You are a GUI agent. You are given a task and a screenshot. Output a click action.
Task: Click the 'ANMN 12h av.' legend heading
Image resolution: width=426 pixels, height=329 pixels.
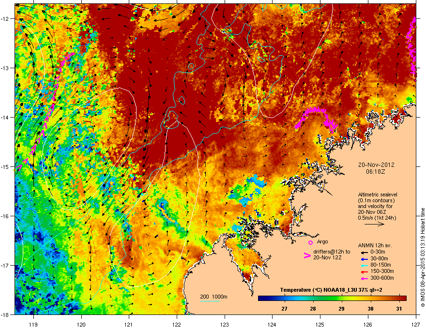(375, 245)
